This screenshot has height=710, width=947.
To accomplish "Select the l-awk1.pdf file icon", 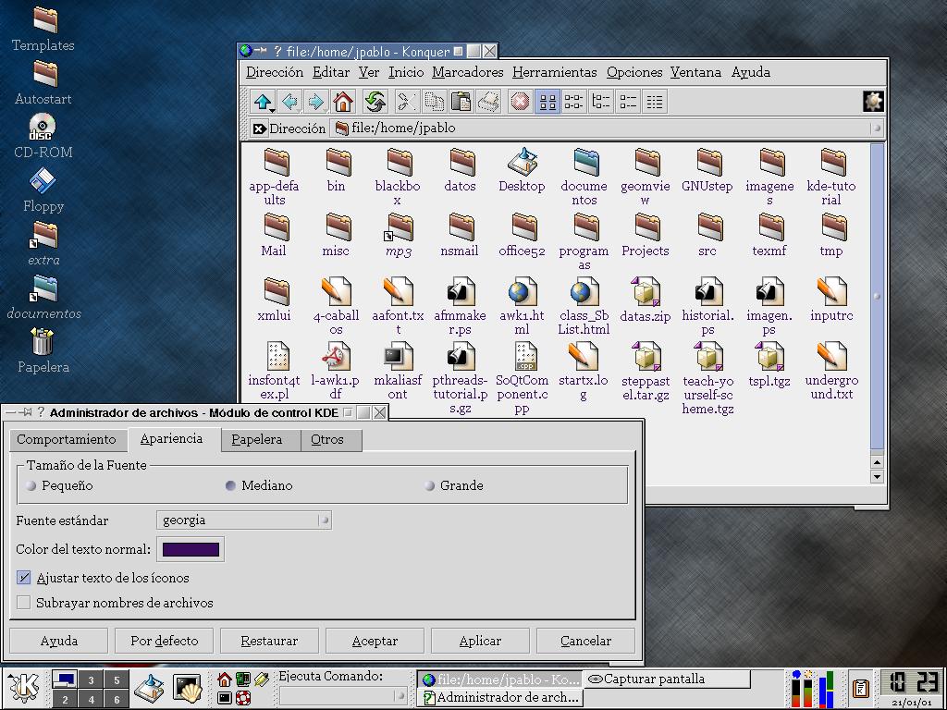I will 335,370.
